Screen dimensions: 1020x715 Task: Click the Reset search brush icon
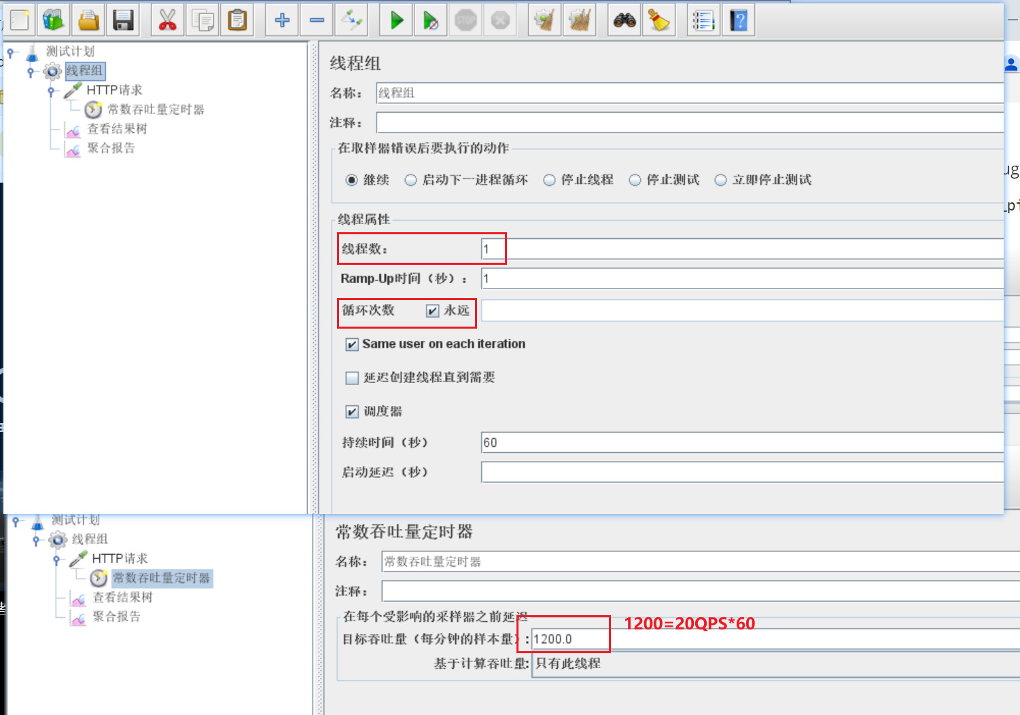pyautogui.click(x=659, y=20)
